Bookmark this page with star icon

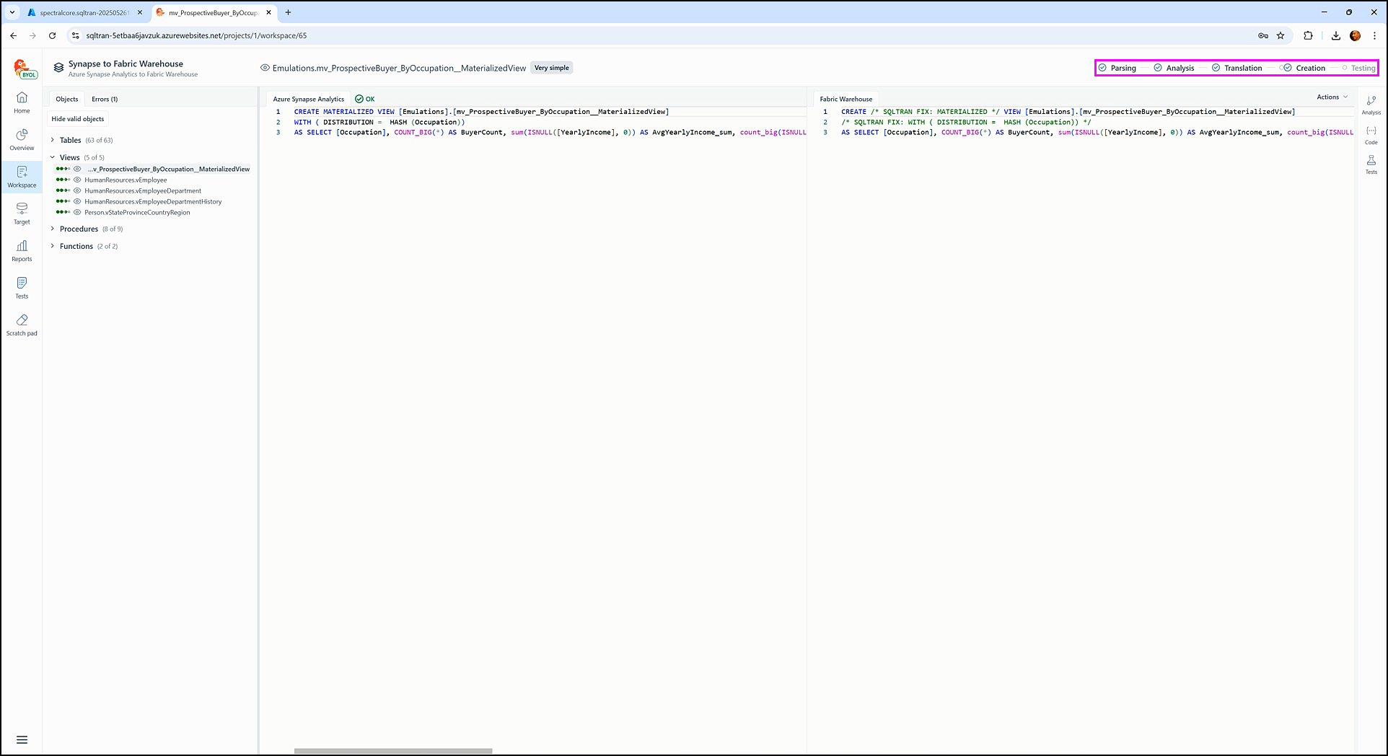point(1281,35)
